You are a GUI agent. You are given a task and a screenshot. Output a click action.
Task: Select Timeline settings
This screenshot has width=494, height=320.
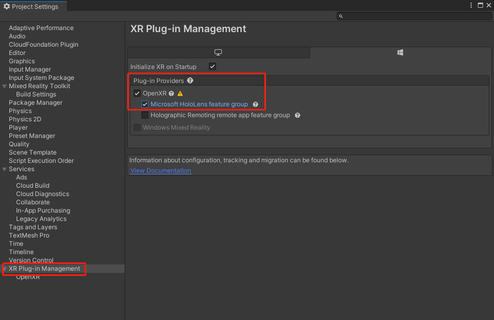(21, 252)
